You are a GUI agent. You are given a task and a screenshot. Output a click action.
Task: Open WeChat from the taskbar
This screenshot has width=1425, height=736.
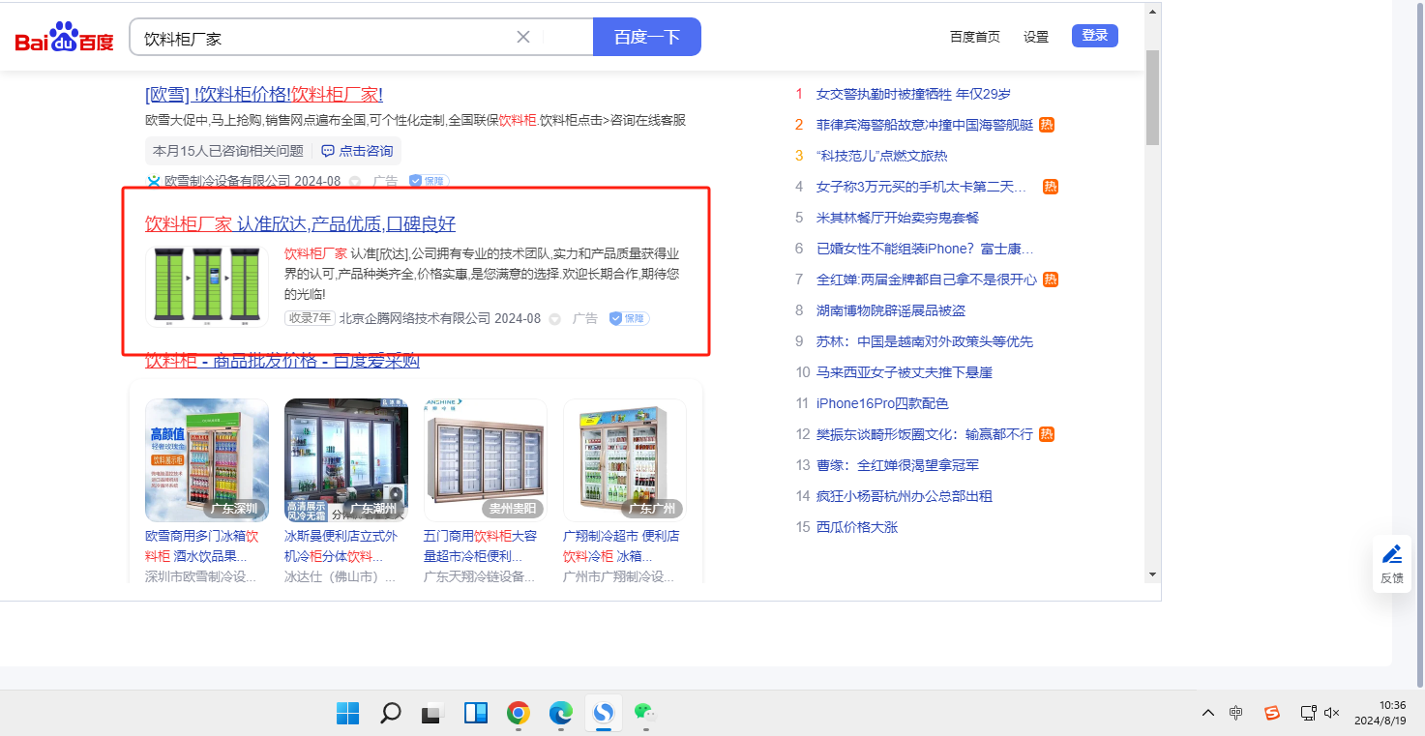644,714
